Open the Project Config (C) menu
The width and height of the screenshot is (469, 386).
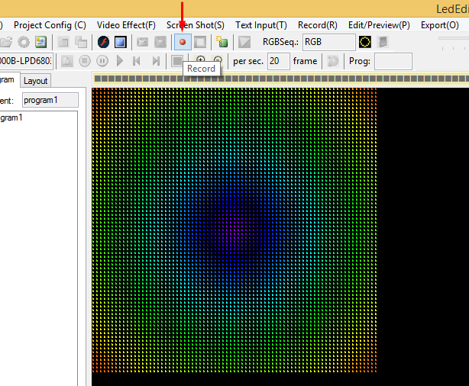(x=50, y=25)
